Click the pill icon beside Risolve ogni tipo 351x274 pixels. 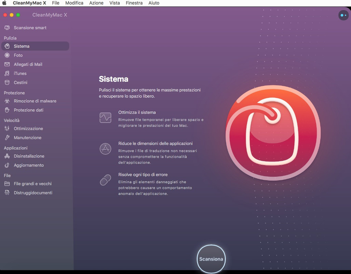[x=105, y=180]
